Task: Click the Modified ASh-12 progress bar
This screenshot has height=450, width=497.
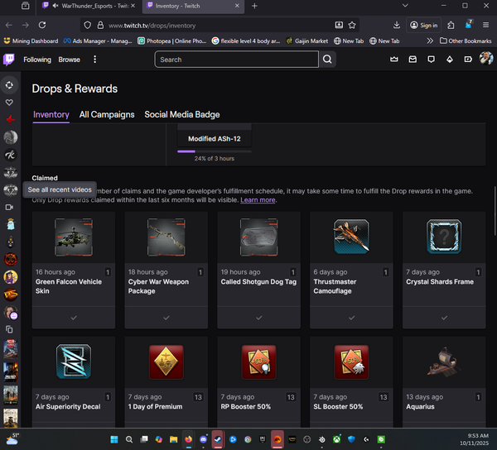Action: pos(214,151)
